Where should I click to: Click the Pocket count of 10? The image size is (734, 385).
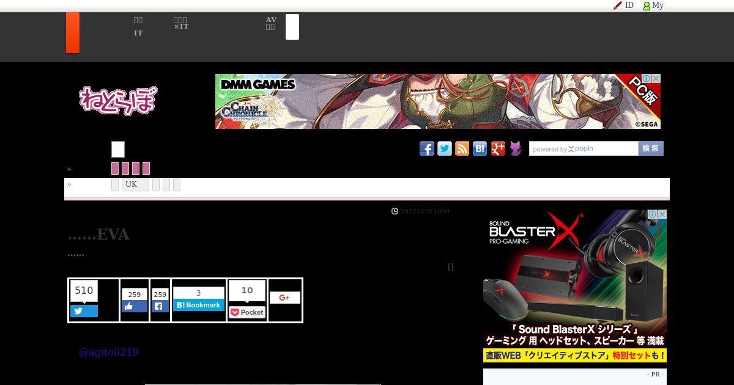[247, 291]
